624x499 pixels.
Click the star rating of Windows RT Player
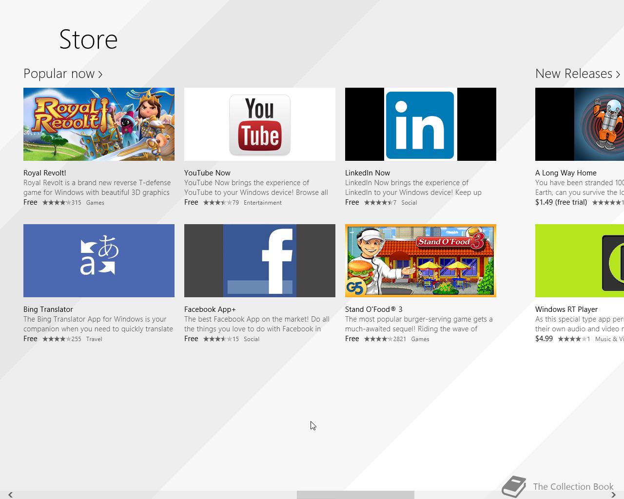[572, 339]
